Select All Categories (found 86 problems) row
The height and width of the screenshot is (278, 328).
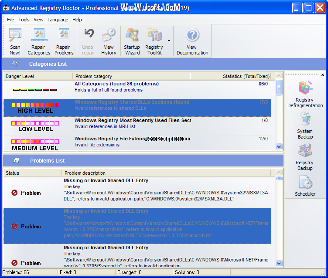(137, 89)
